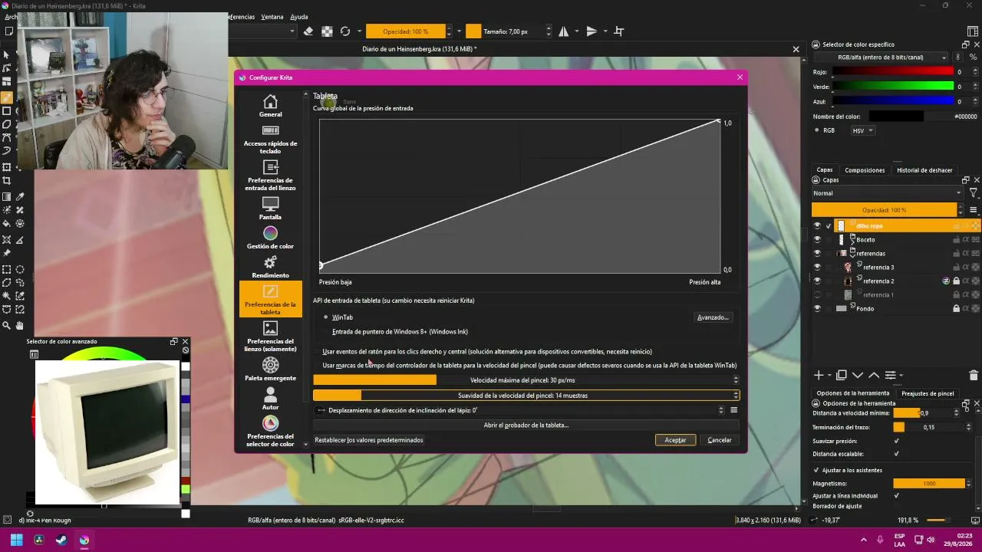
Task: Select the color sampler eyedropper tool
Action: click(x=20, y=197)
